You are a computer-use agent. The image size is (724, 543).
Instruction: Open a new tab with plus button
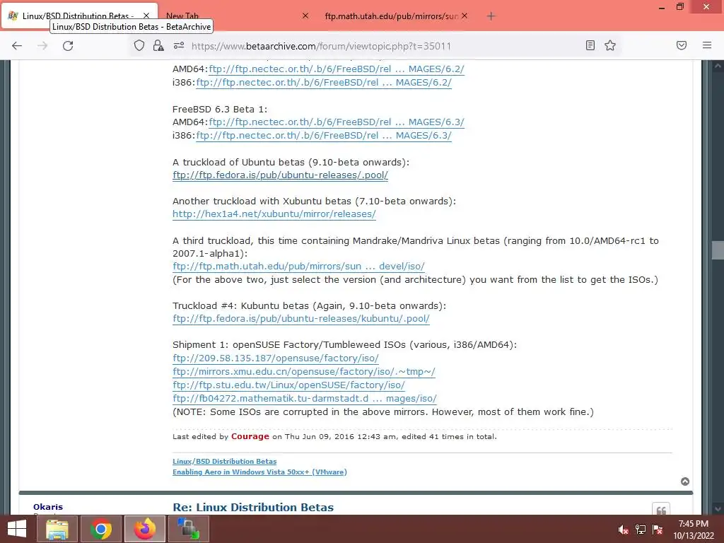point(491,16)
